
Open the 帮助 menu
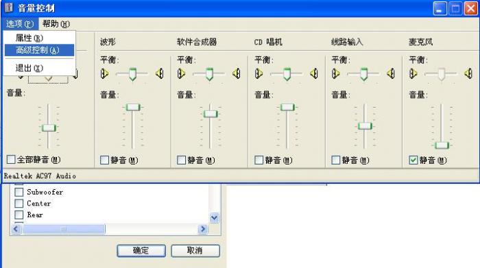[56, 23]
